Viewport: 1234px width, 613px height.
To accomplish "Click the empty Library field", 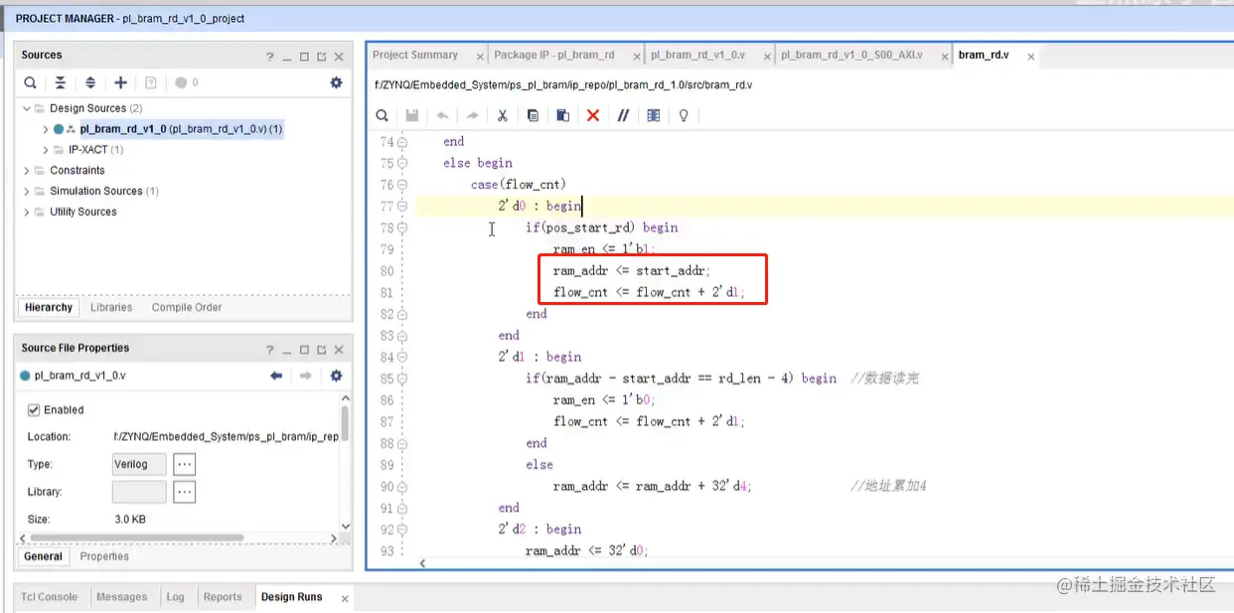I will (139, 492).
